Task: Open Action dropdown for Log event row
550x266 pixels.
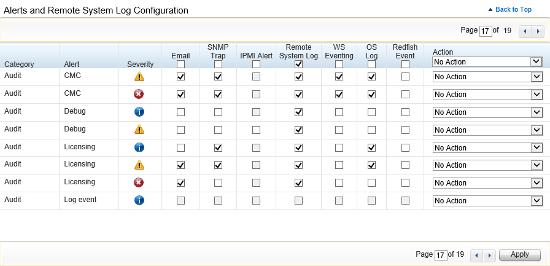Action: tap(487, 200)
